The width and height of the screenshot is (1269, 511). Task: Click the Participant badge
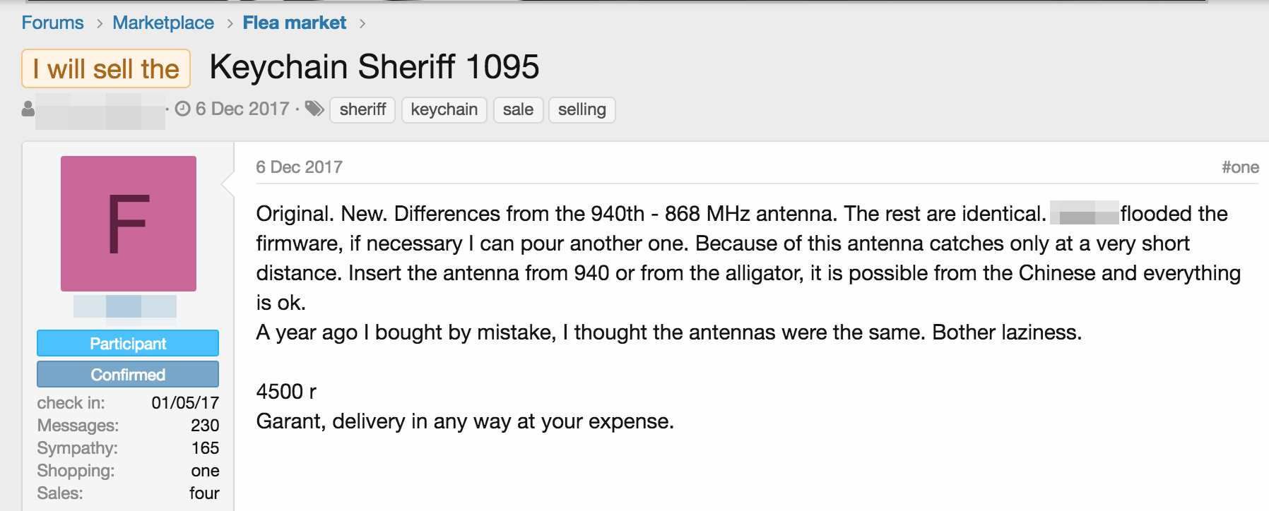click(128, 344)
